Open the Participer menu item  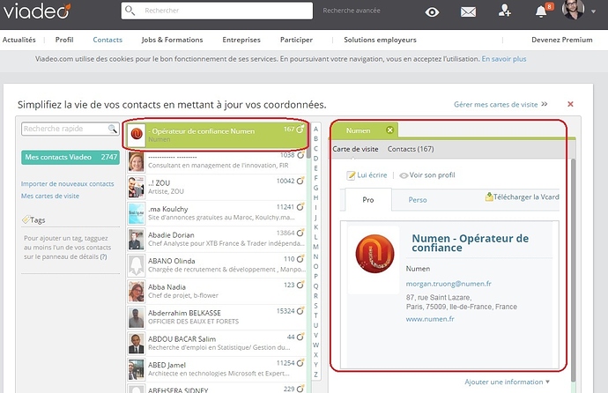296,40
